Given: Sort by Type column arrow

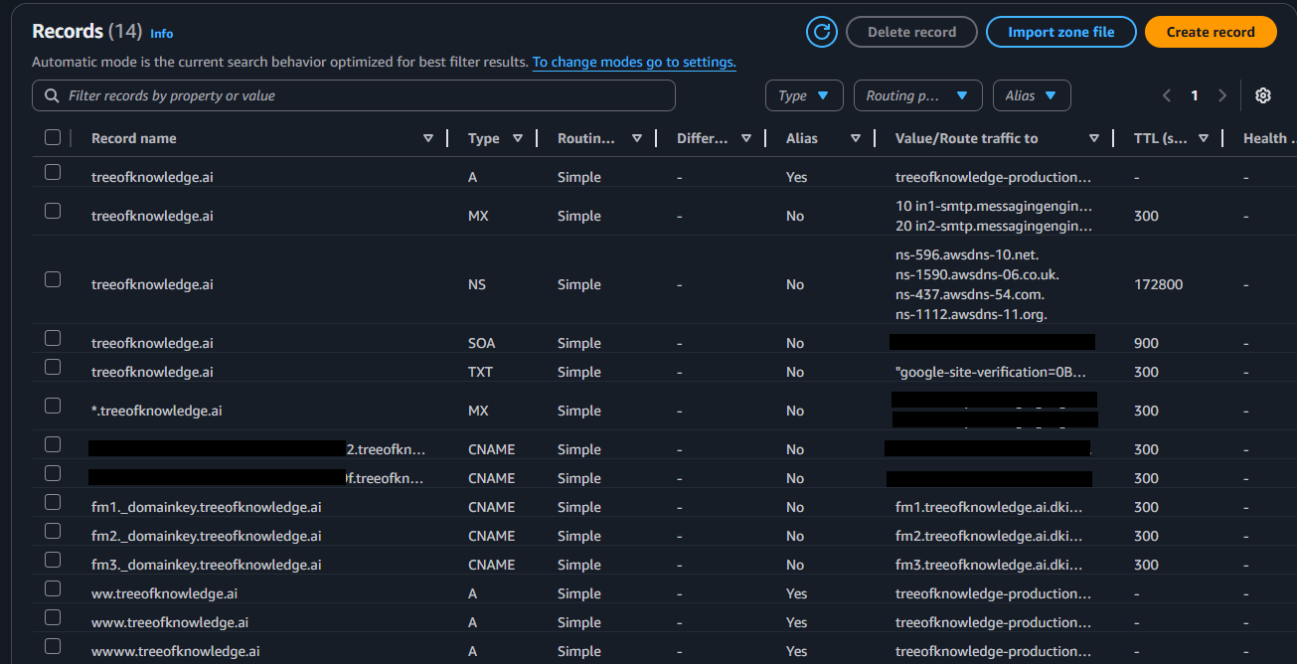Looking at the screenshot, I should pyautogui.click(x=518, y=138).
